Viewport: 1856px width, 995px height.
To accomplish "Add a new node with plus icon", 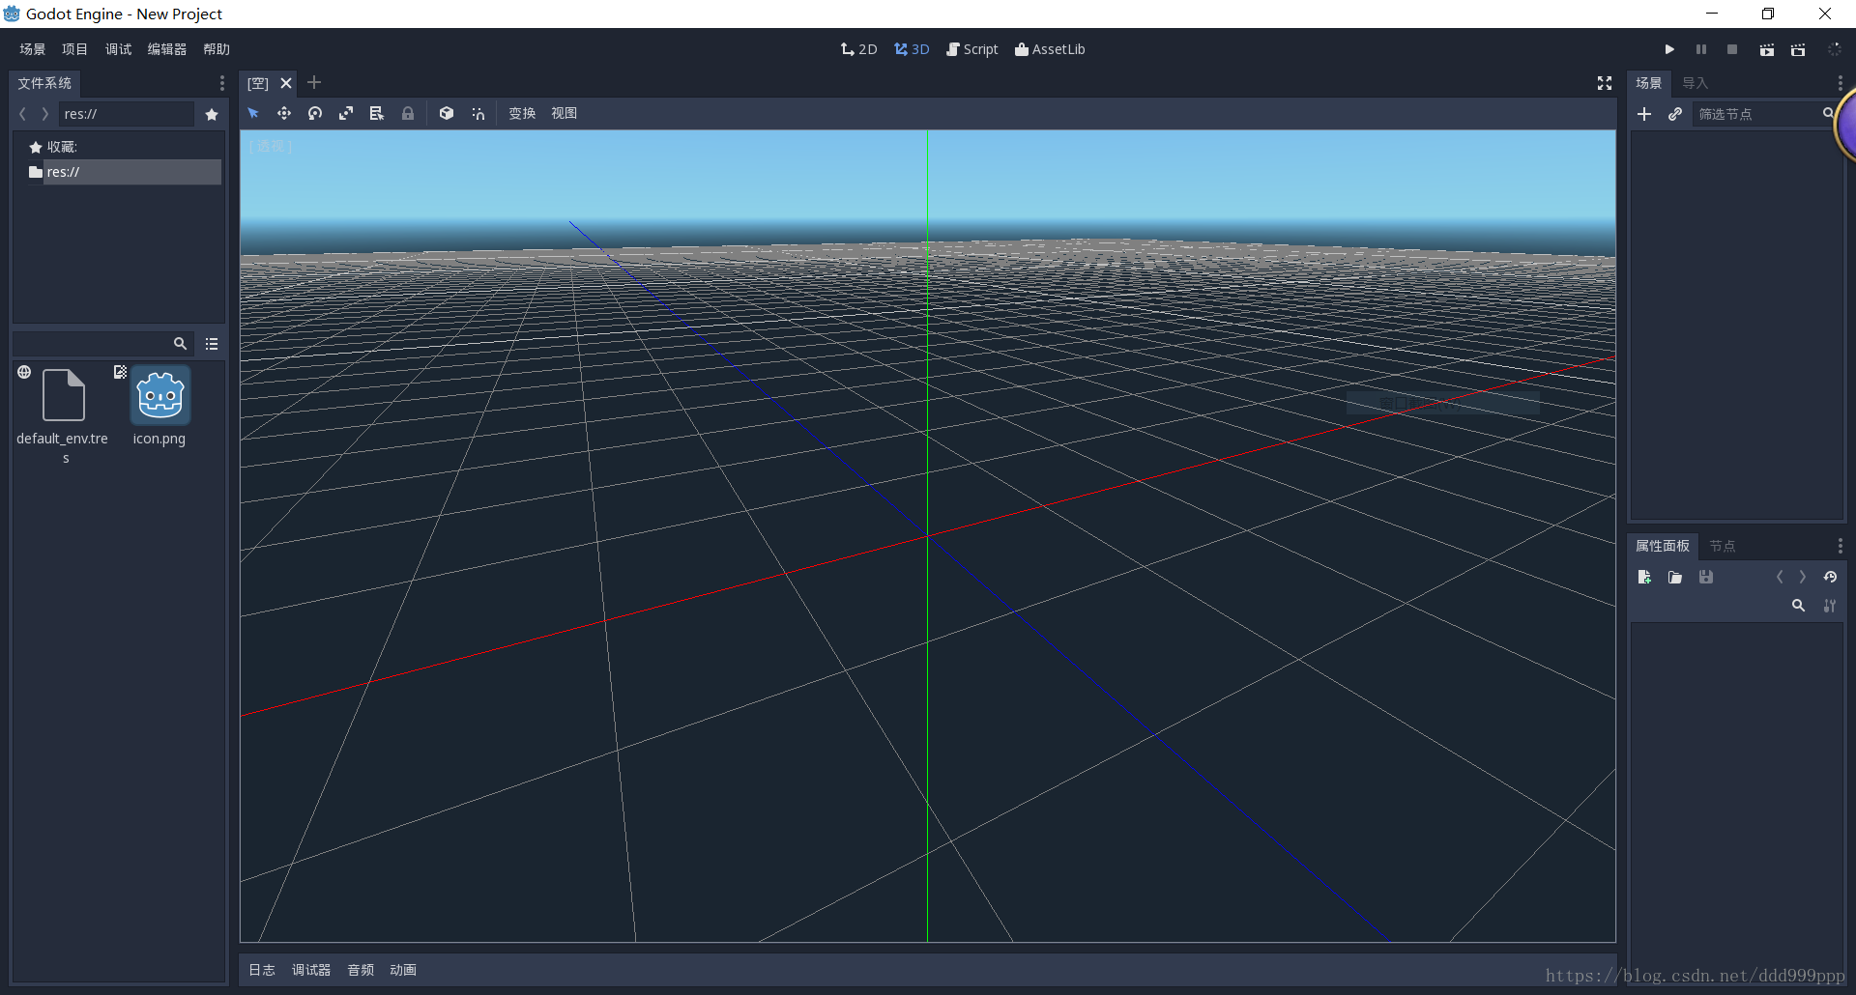I will 1644,114.
